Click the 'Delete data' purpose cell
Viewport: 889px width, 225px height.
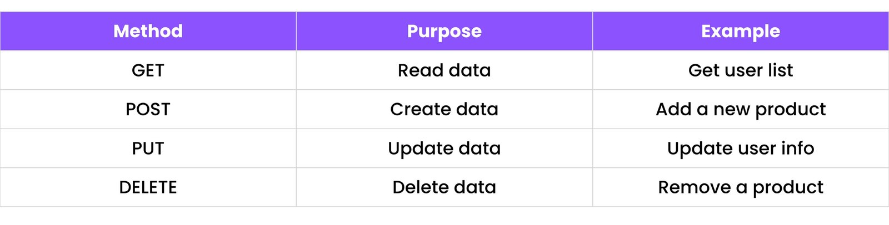444,187
